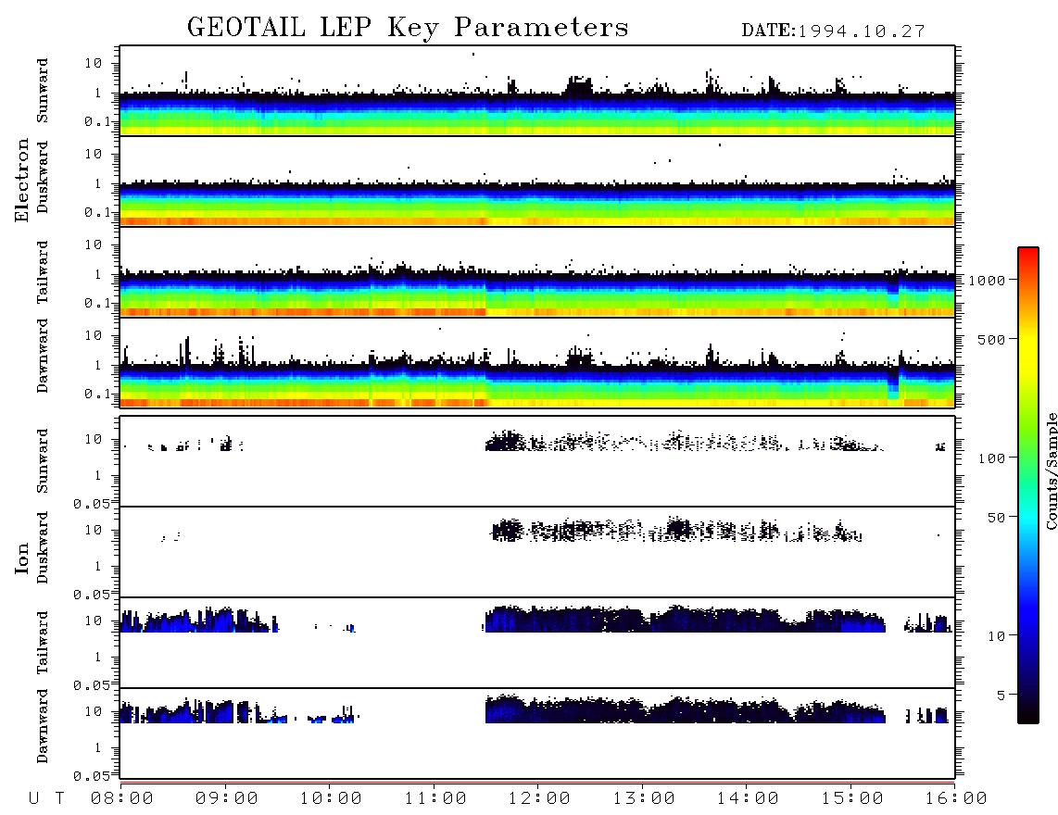The image size is (1058, 815).
Task: Click the Electron Sunward spectrogram panel
Action: click(x=537, y=91)
